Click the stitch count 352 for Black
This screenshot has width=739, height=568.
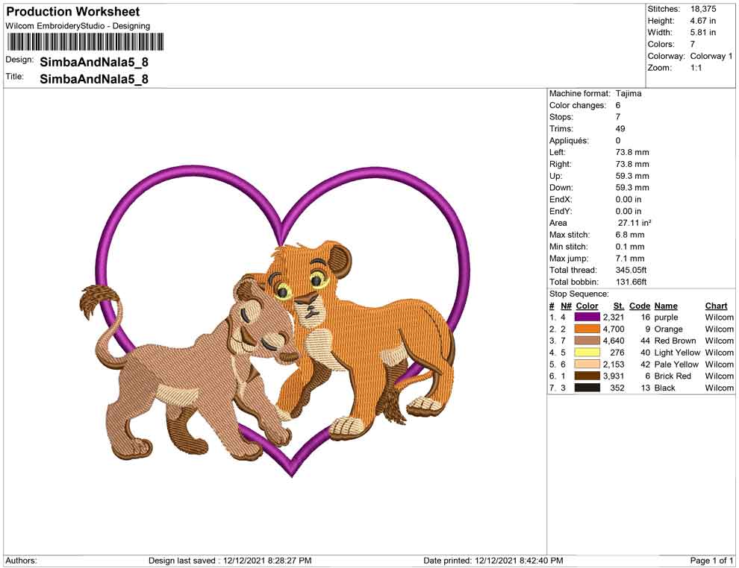(x=617, y=388)
